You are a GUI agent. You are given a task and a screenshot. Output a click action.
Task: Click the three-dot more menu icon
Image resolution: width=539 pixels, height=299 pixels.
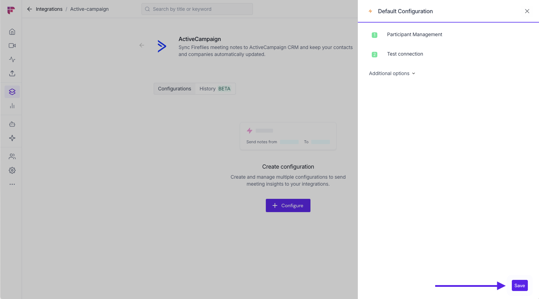coord(12,184)
